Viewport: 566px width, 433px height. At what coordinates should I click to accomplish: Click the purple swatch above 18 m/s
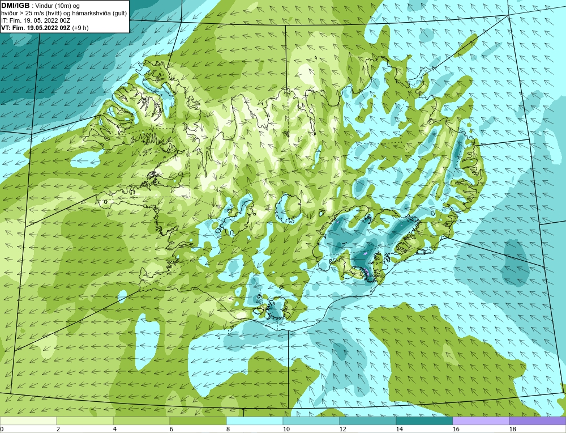point(538,421)
